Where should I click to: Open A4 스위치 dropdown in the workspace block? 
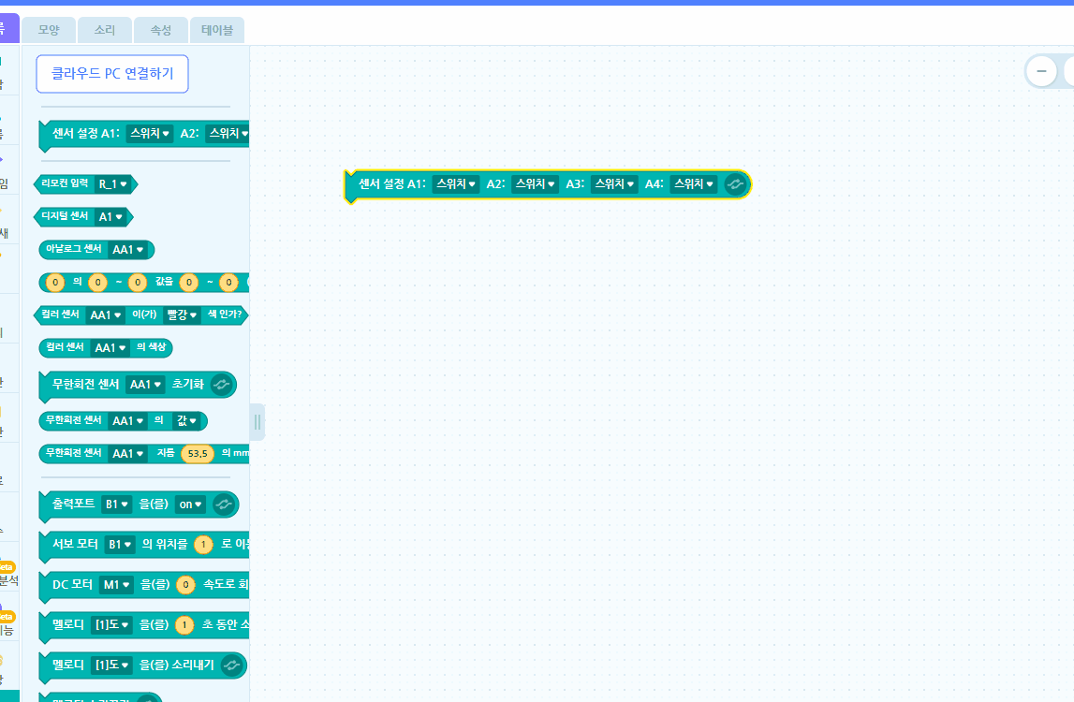694,184
